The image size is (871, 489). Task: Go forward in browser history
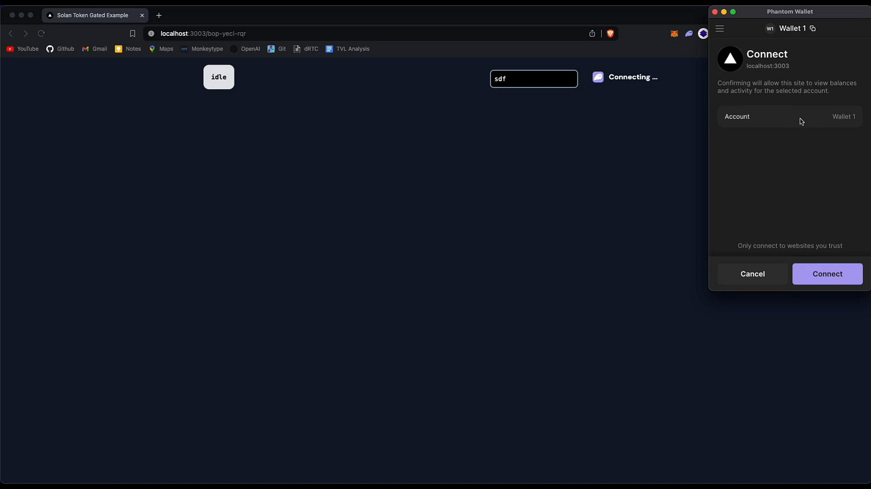26,33
